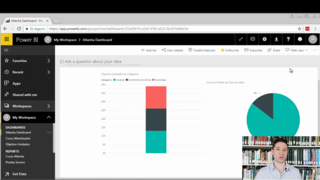Go to My Workspace breadcrumb

tap(65, 40)
